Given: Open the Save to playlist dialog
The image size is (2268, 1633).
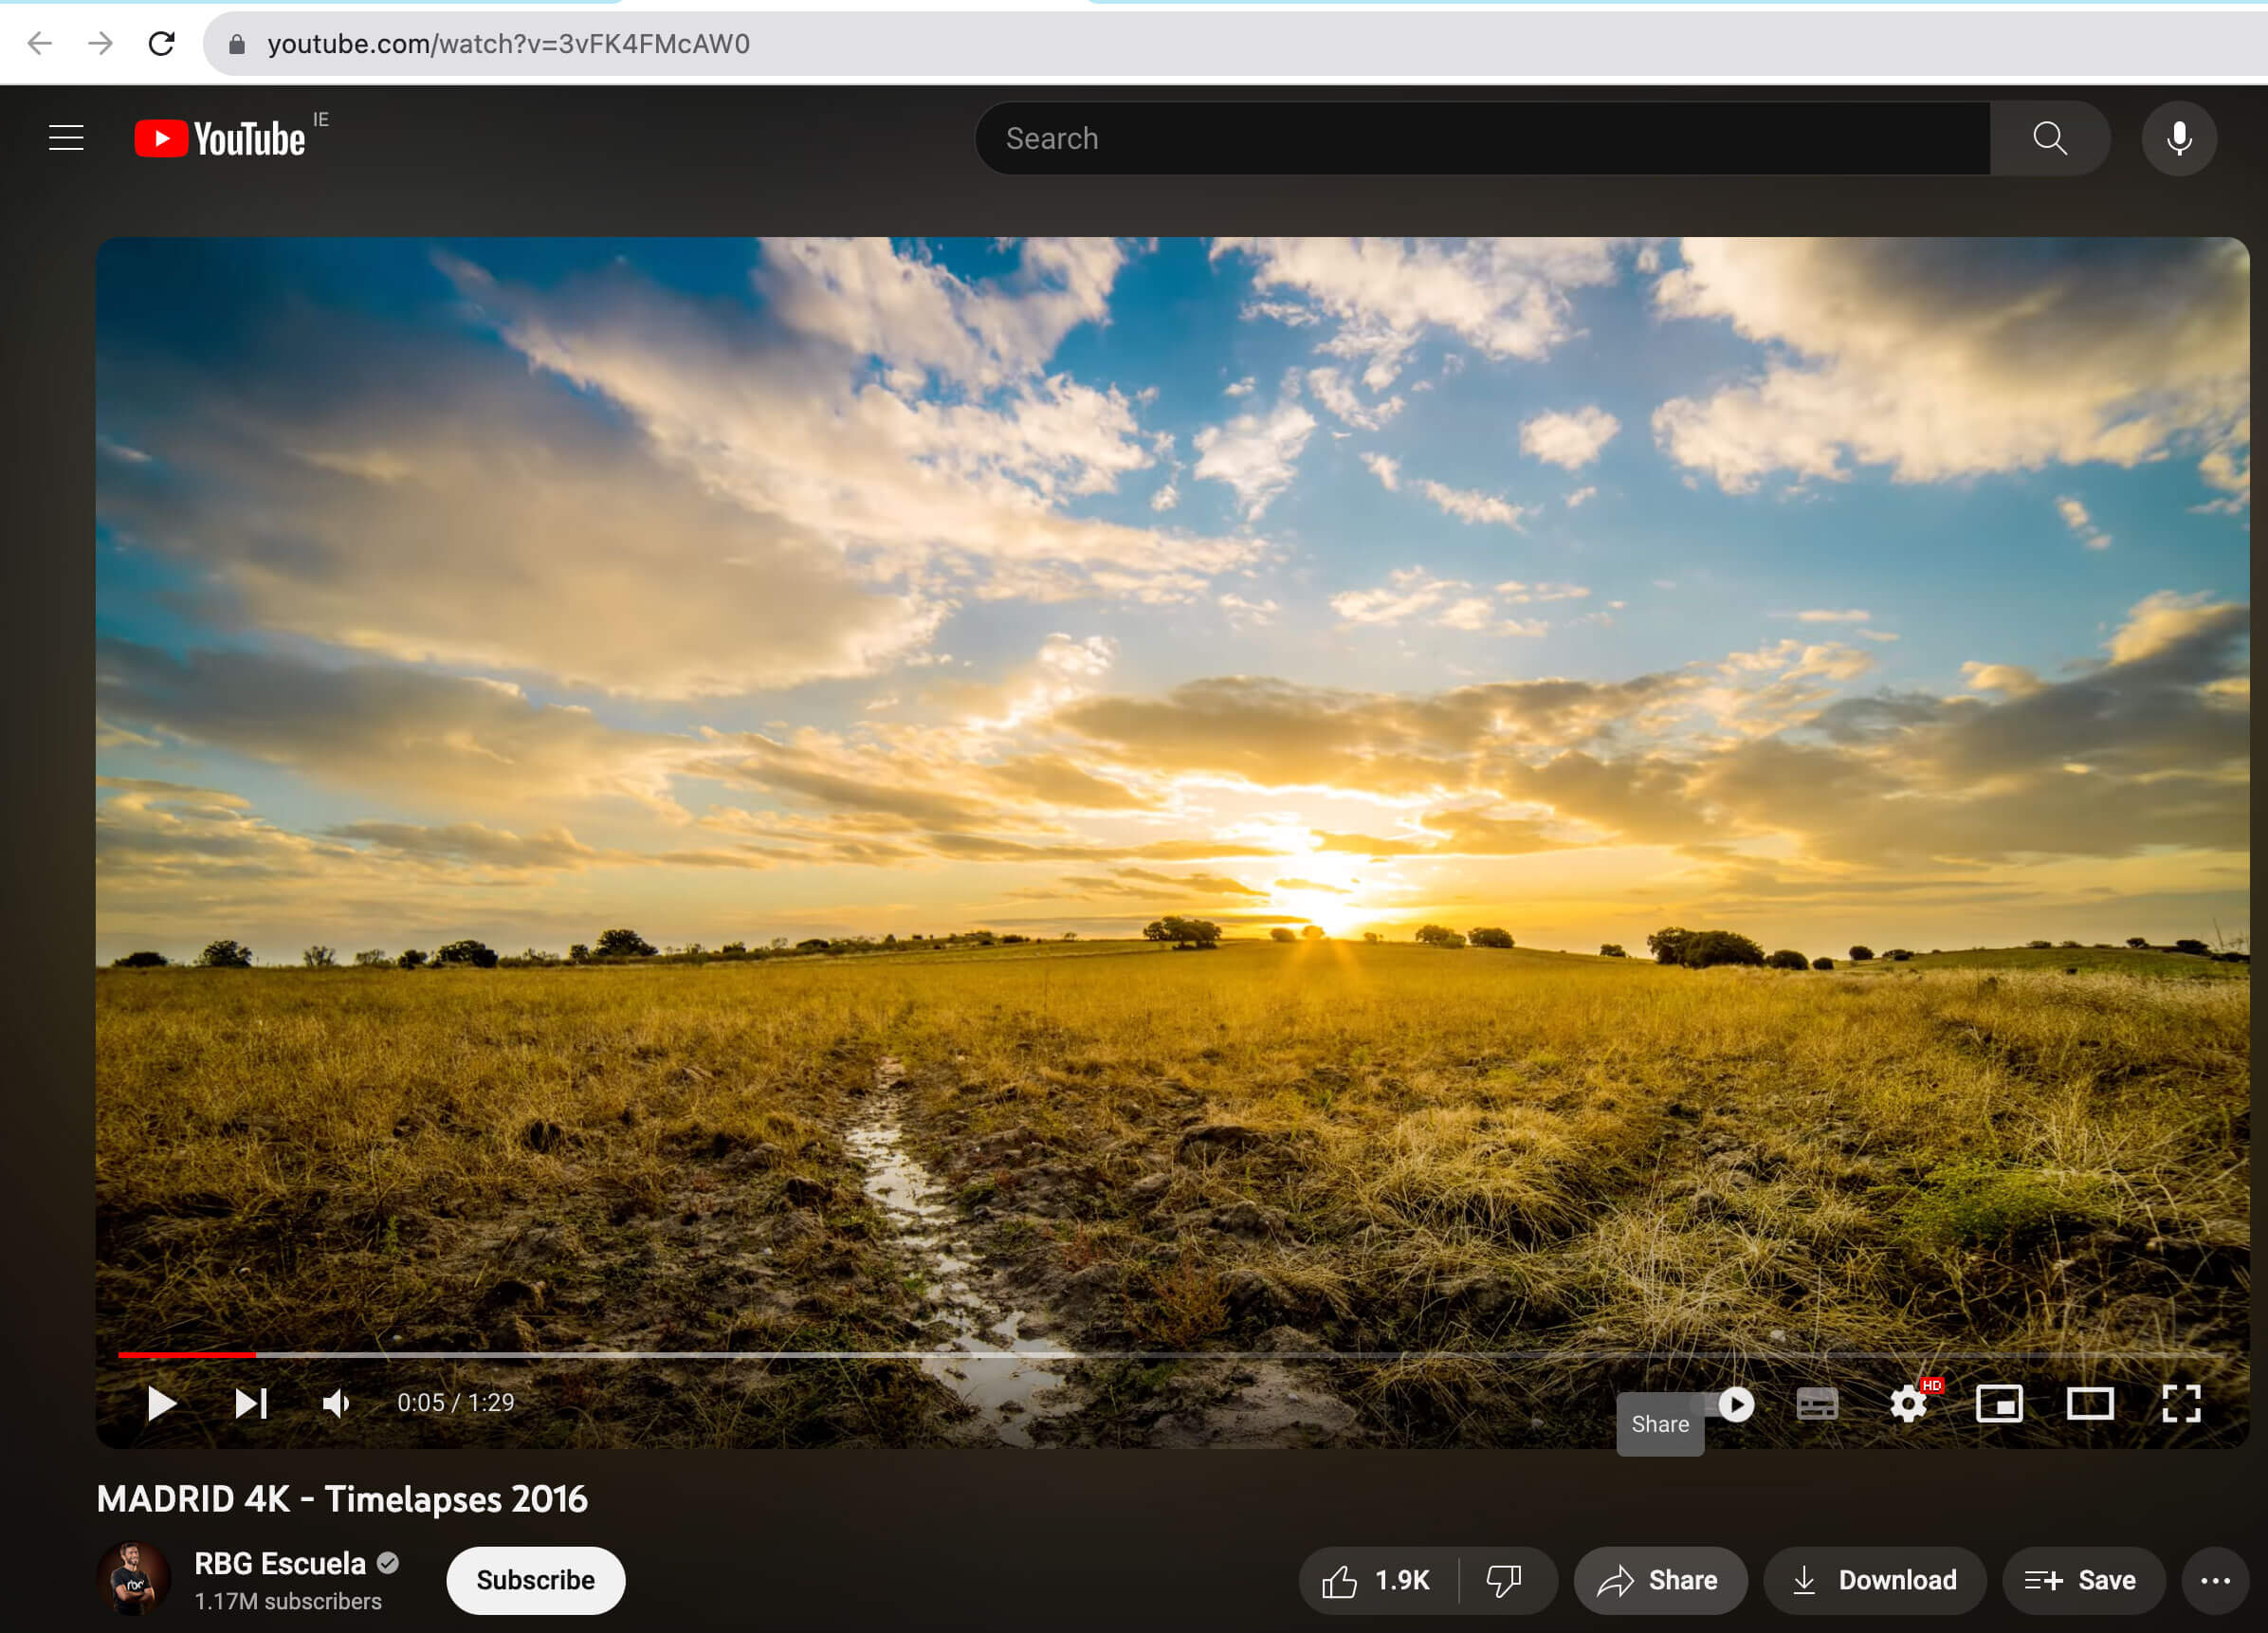Looking at the screenshot, I should pyautogui.click(x=2081, y=1580).
